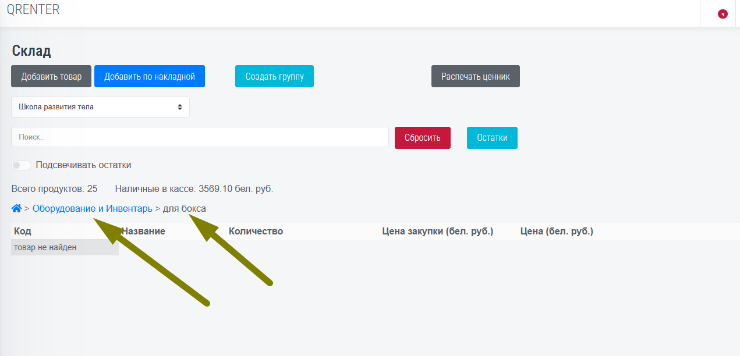Viewport: 740px width, 356px height.
Task: Click the home icon in the breadcrumb
Action: [16, 208]
